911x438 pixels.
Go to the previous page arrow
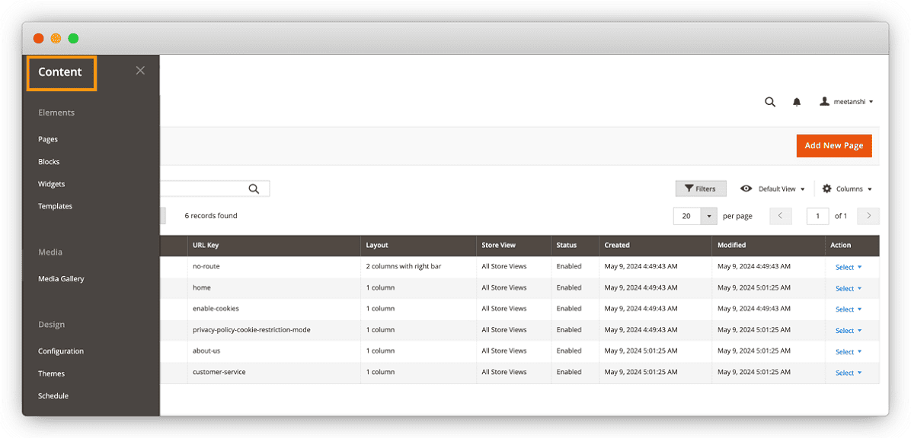click(x=780, y=216)
